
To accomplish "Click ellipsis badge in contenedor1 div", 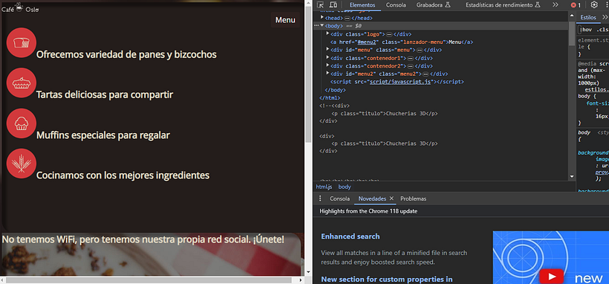I will click(411, 58).
